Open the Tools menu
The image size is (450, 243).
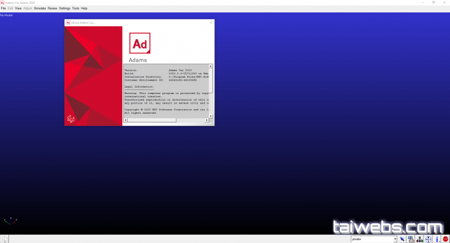[x=76, y=8]
